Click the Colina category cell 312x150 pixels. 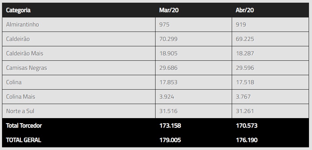14,82
